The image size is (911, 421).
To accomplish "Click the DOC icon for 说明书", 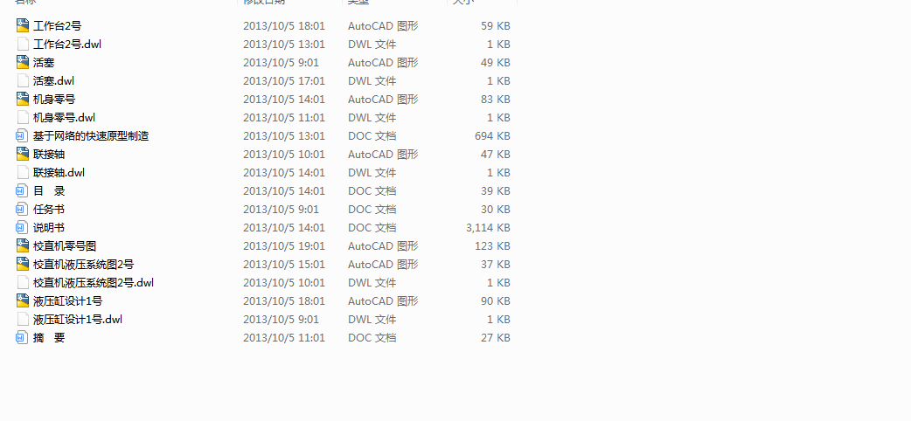I will pyautogui.click(x=23, y=228).
